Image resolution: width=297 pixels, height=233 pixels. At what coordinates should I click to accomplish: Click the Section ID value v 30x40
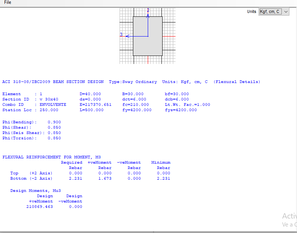pyautogui.click(x=49, y=99)
